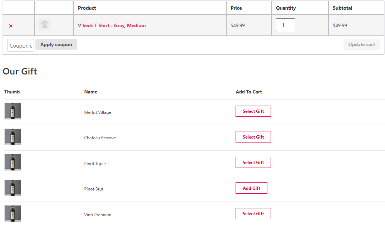Click the Chateau Reserve wine bottle thumbnail
The image size is (385, 227).
click(x=13, y=137)
